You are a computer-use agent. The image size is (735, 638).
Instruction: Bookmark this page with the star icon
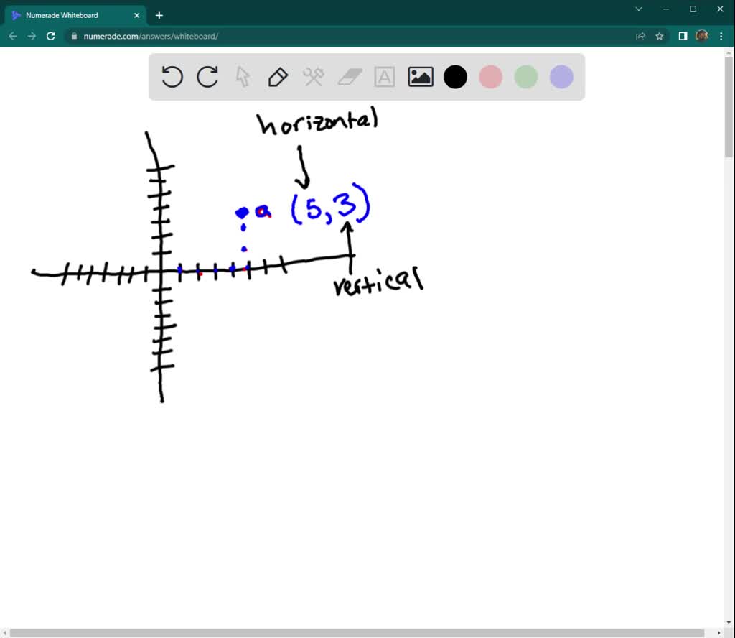point(660,36)
